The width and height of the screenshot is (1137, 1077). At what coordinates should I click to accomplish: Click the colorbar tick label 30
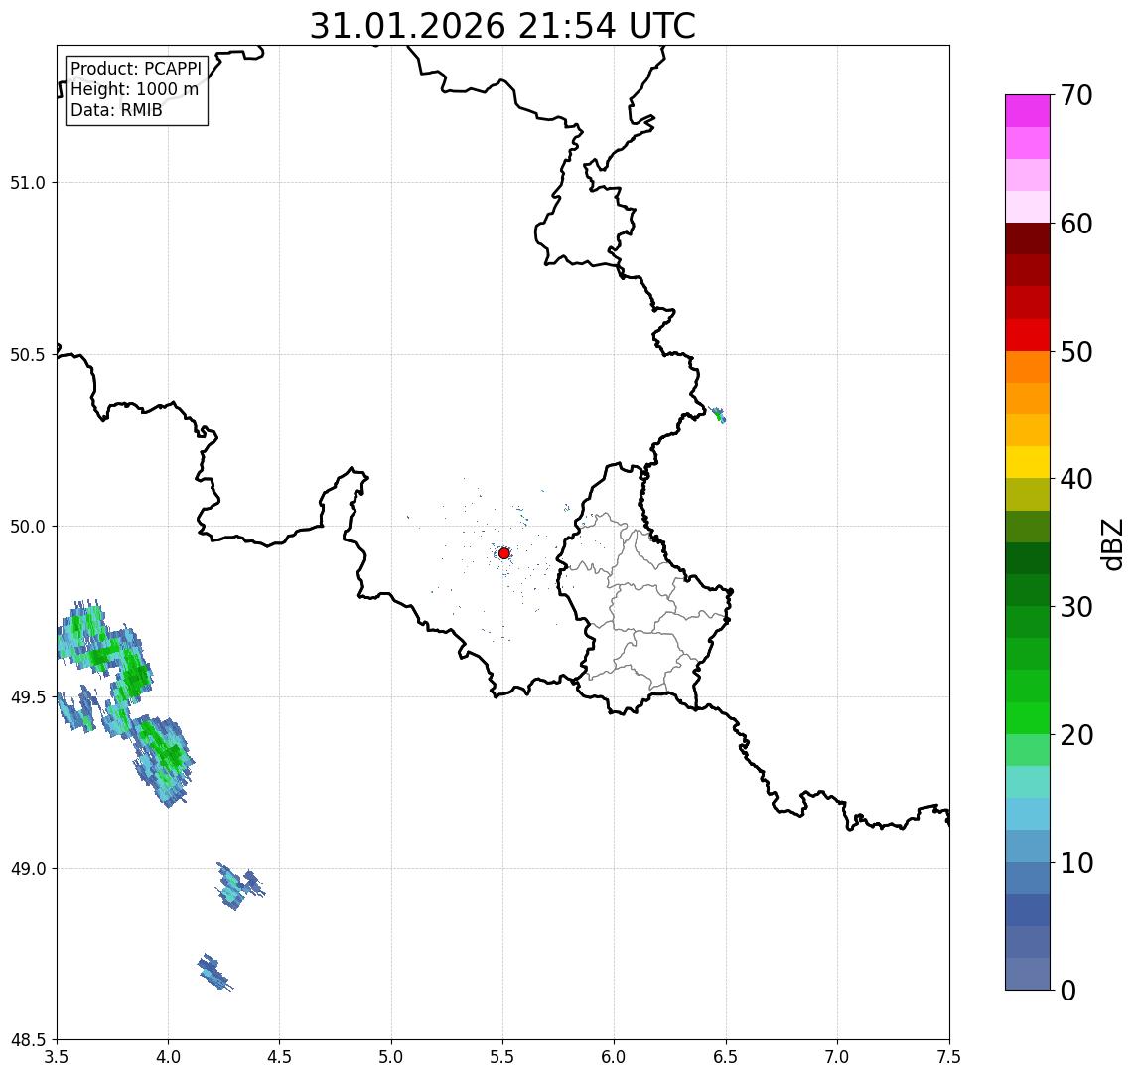1076,607
